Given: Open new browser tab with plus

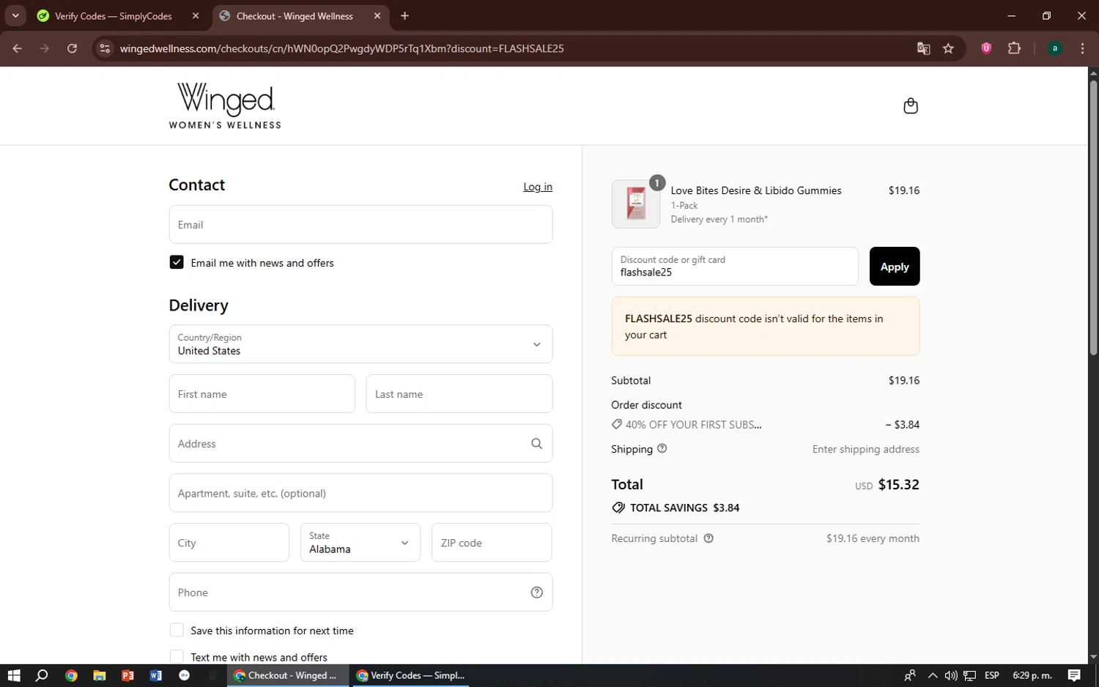Looking at the screenshot, I should pyautogui.click(x=404, y=15).
